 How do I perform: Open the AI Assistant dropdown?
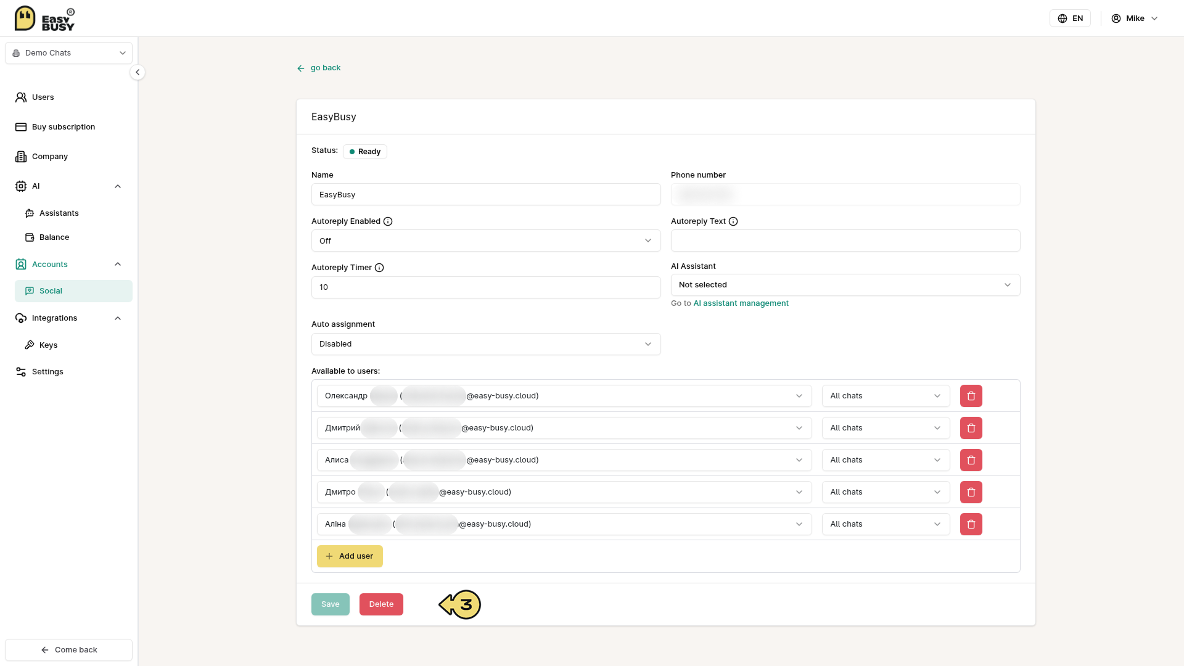pos(845,285)
